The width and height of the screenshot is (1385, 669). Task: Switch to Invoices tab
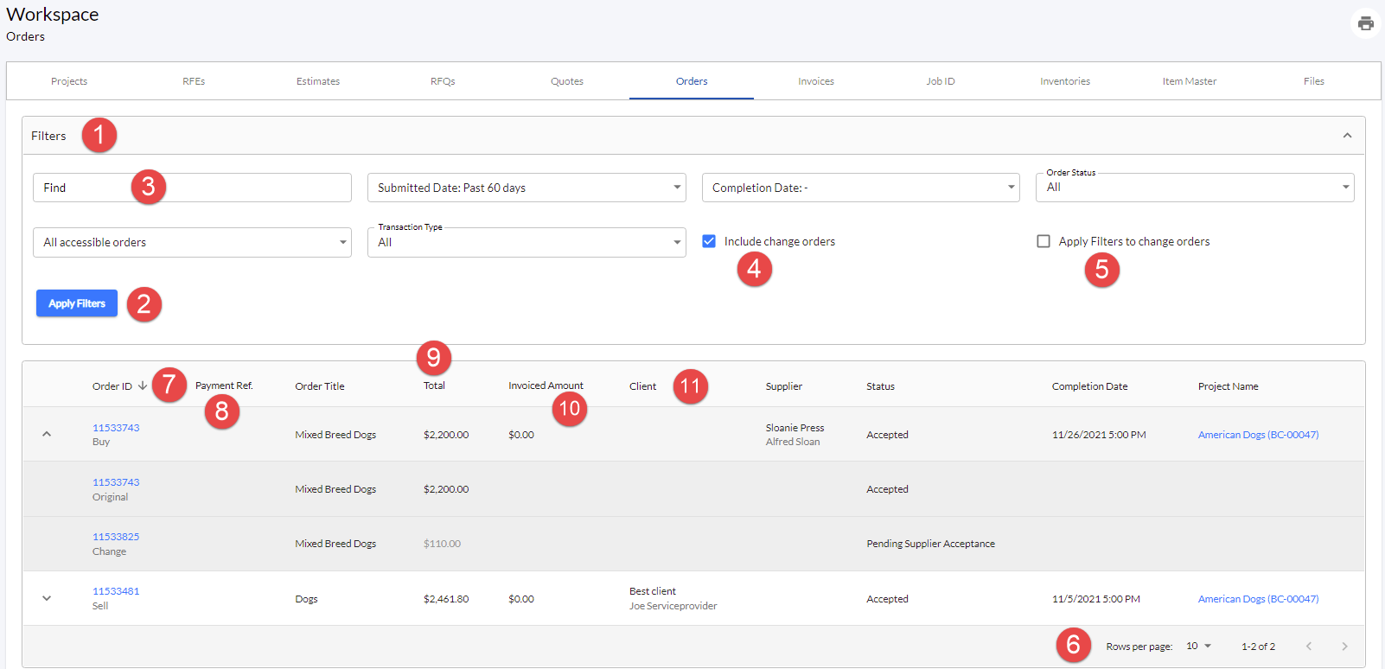pyautogui.click(x=816, y=81)
